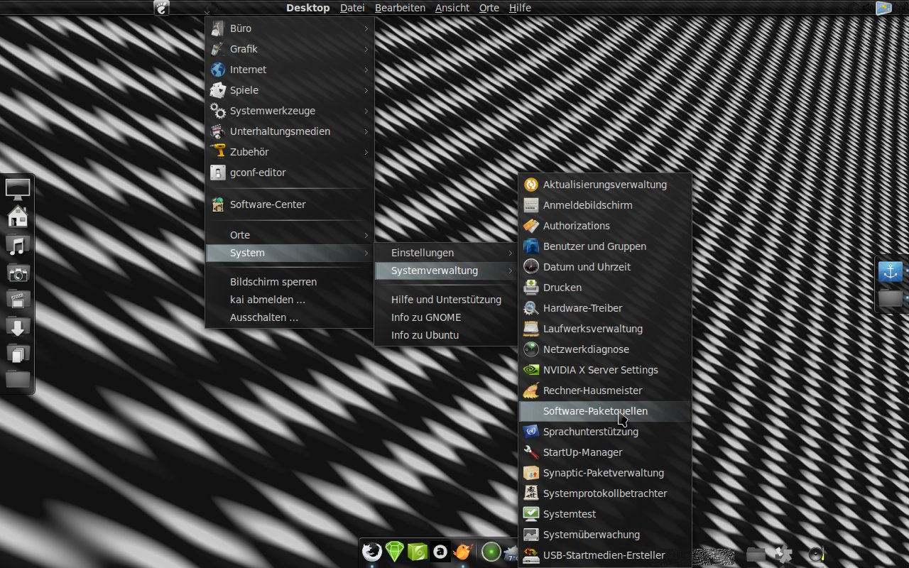Expand the Unterhaltungsmedien submenu
The height and width of the screenshot is (568, 909).
[x=290, y=131]
